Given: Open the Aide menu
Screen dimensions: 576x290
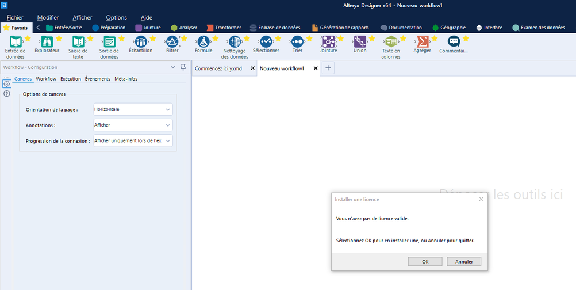Looking at the screenshot, I should 147,18.
